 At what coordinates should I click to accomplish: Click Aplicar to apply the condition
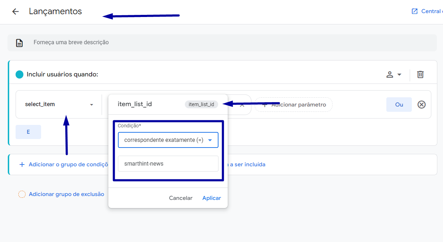(212, 198)
